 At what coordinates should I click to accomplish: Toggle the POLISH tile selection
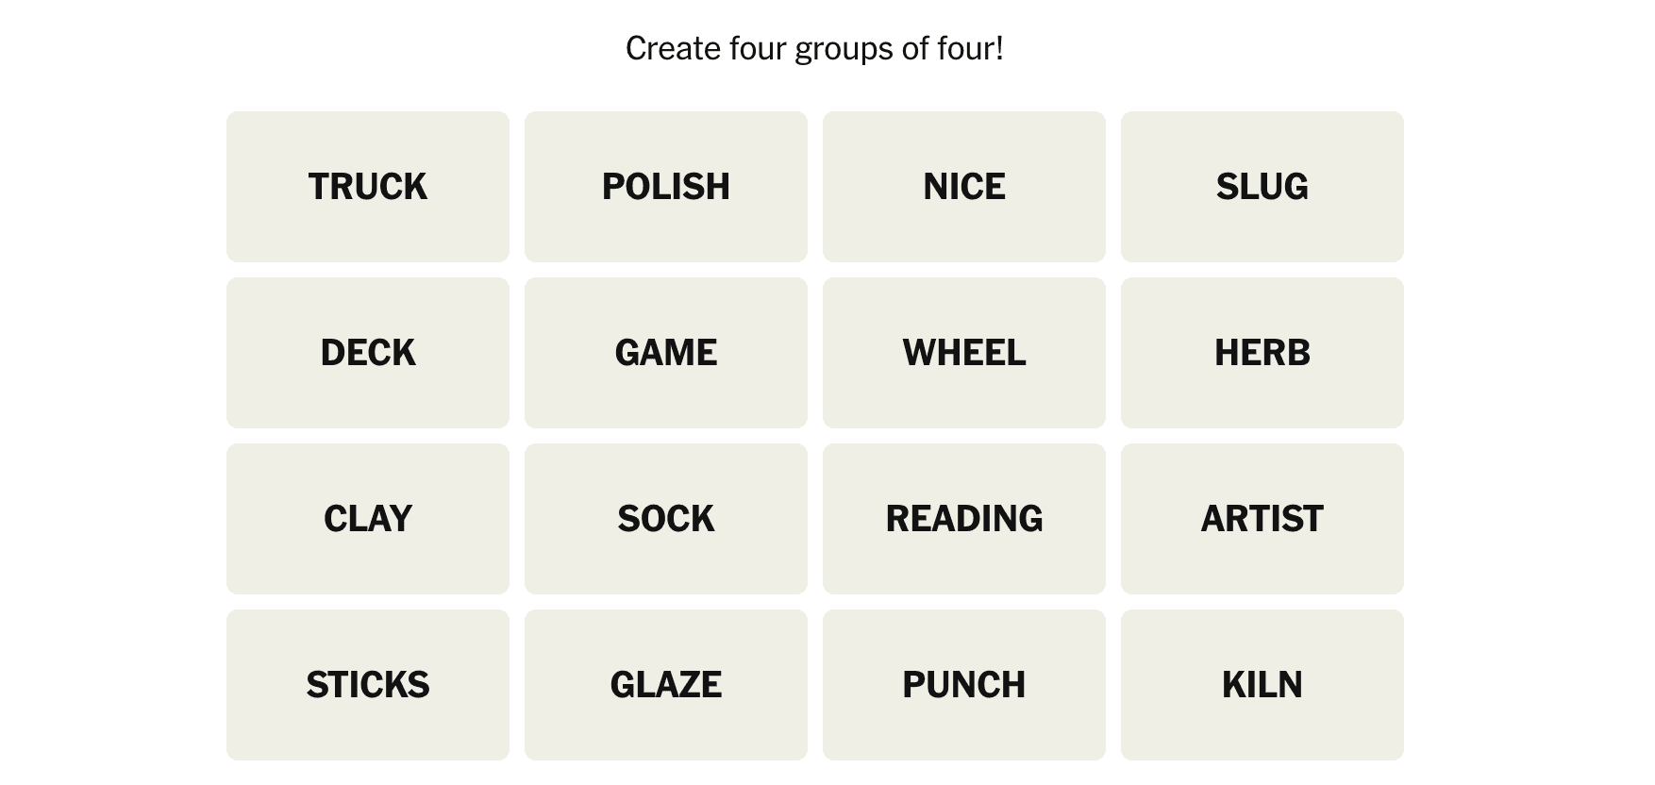pyautogui.click(x=666, y=187)
